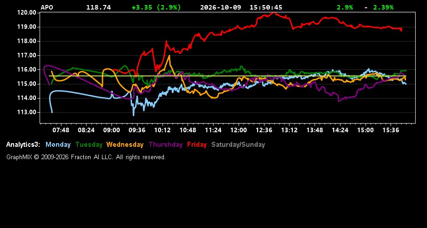Click the GraphMIX copyright notice

click(86, 157)
